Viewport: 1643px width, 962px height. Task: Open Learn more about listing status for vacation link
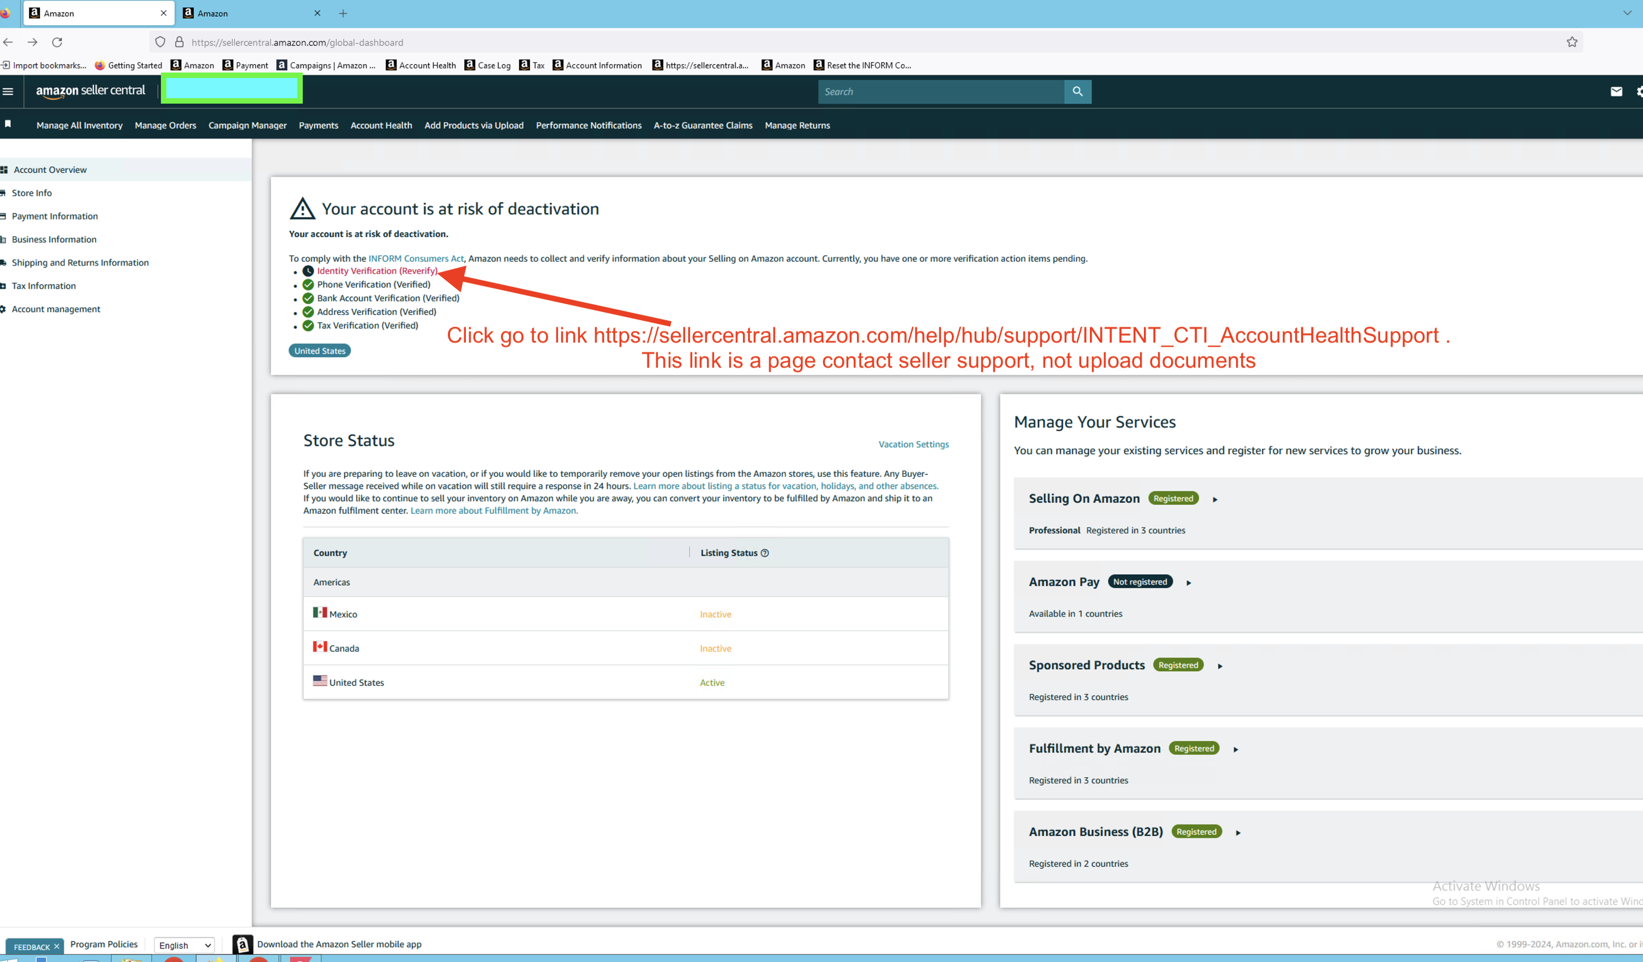point(785,486)
